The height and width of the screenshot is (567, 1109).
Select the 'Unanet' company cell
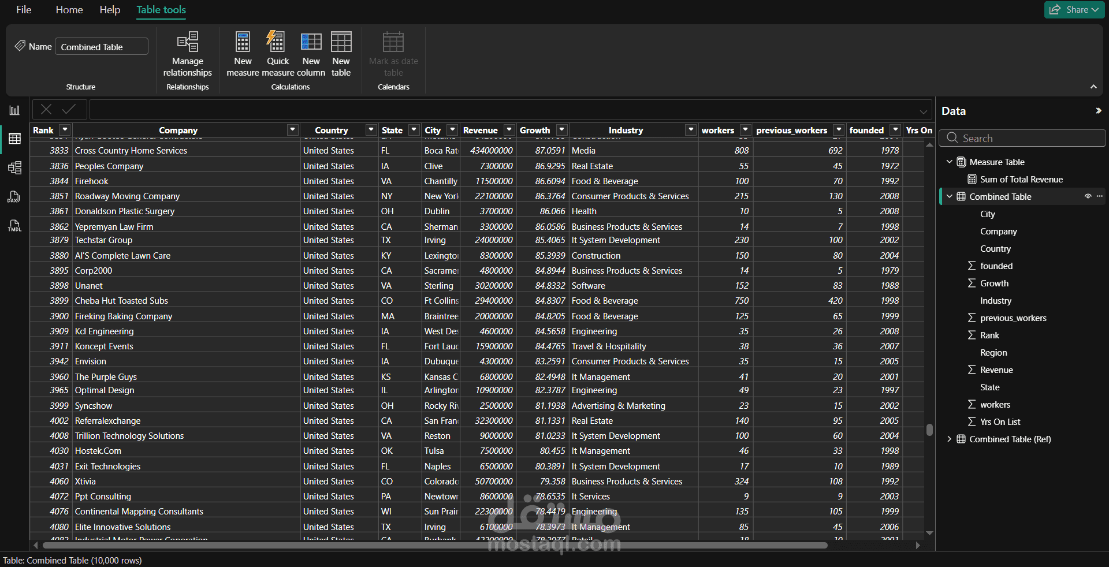187,286
